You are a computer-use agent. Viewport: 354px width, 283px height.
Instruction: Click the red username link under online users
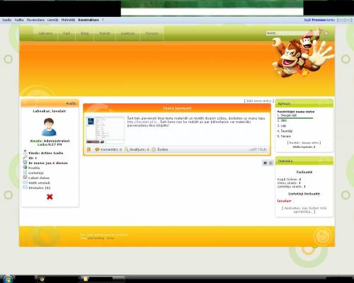coord(284,201)
